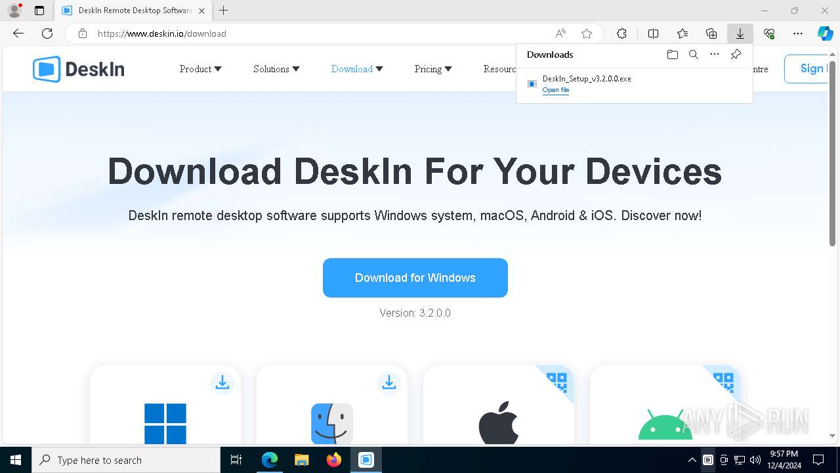
Task: Open a new tab with plus button
Action: 224,11
